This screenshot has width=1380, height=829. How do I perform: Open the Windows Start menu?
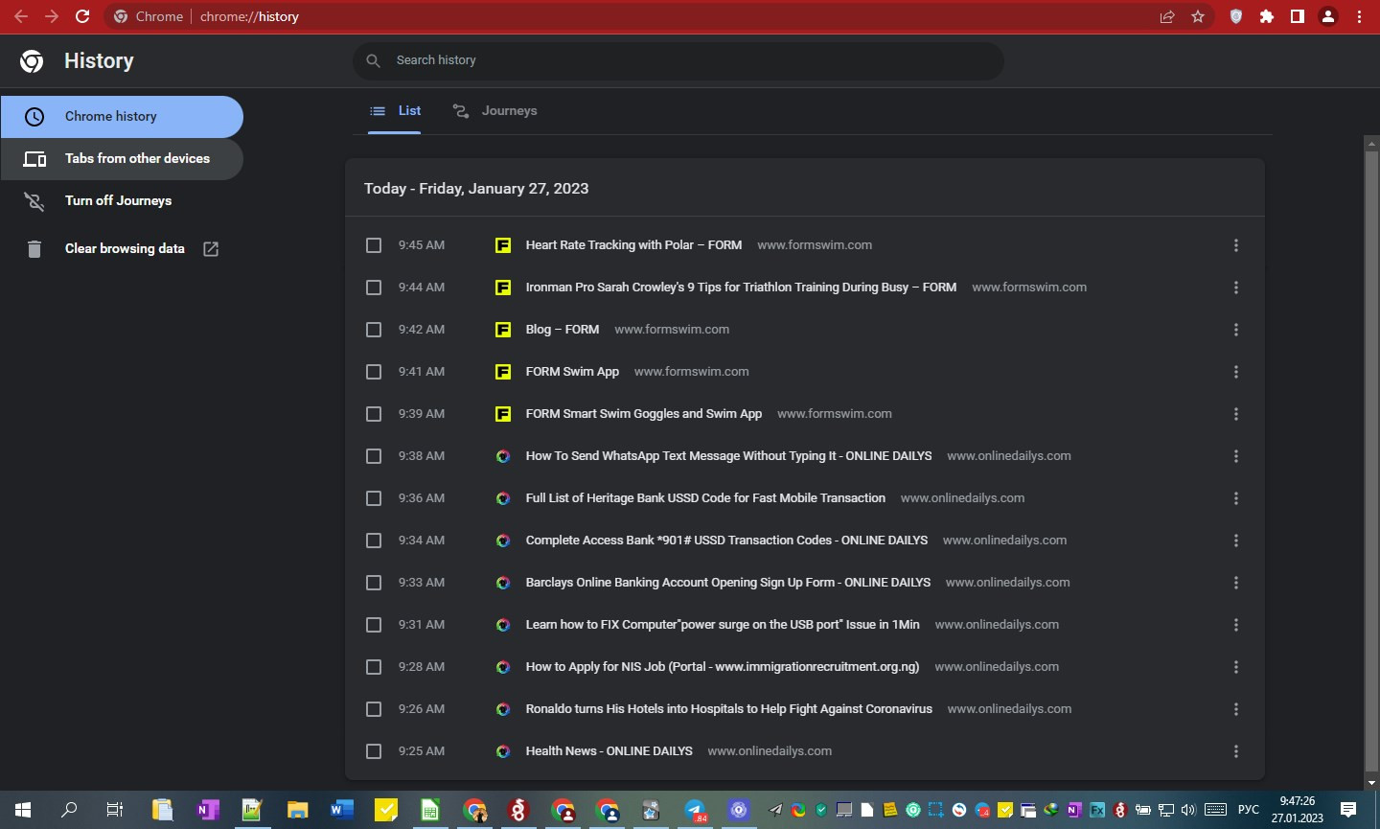(23, 810)
